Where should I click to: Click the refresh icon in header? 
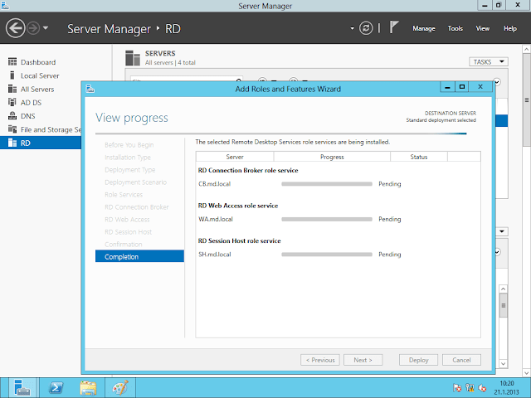pyautogui.click(x=367, y=28)
